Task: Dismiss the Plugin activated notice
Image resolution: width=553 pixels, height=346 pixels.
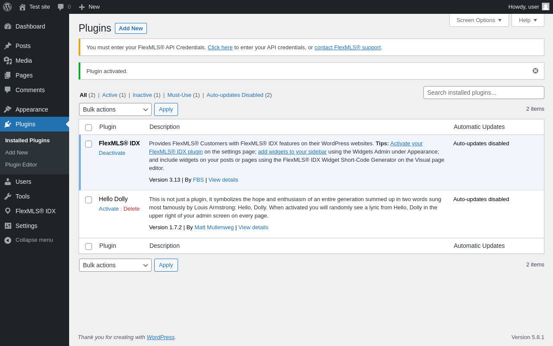Action: pyautogui.click(x=535, y=71)
